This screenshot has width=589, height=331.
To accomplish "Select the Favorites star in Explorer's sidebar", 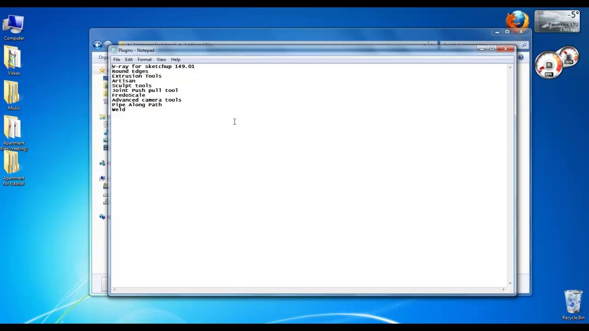I will 102,70.
